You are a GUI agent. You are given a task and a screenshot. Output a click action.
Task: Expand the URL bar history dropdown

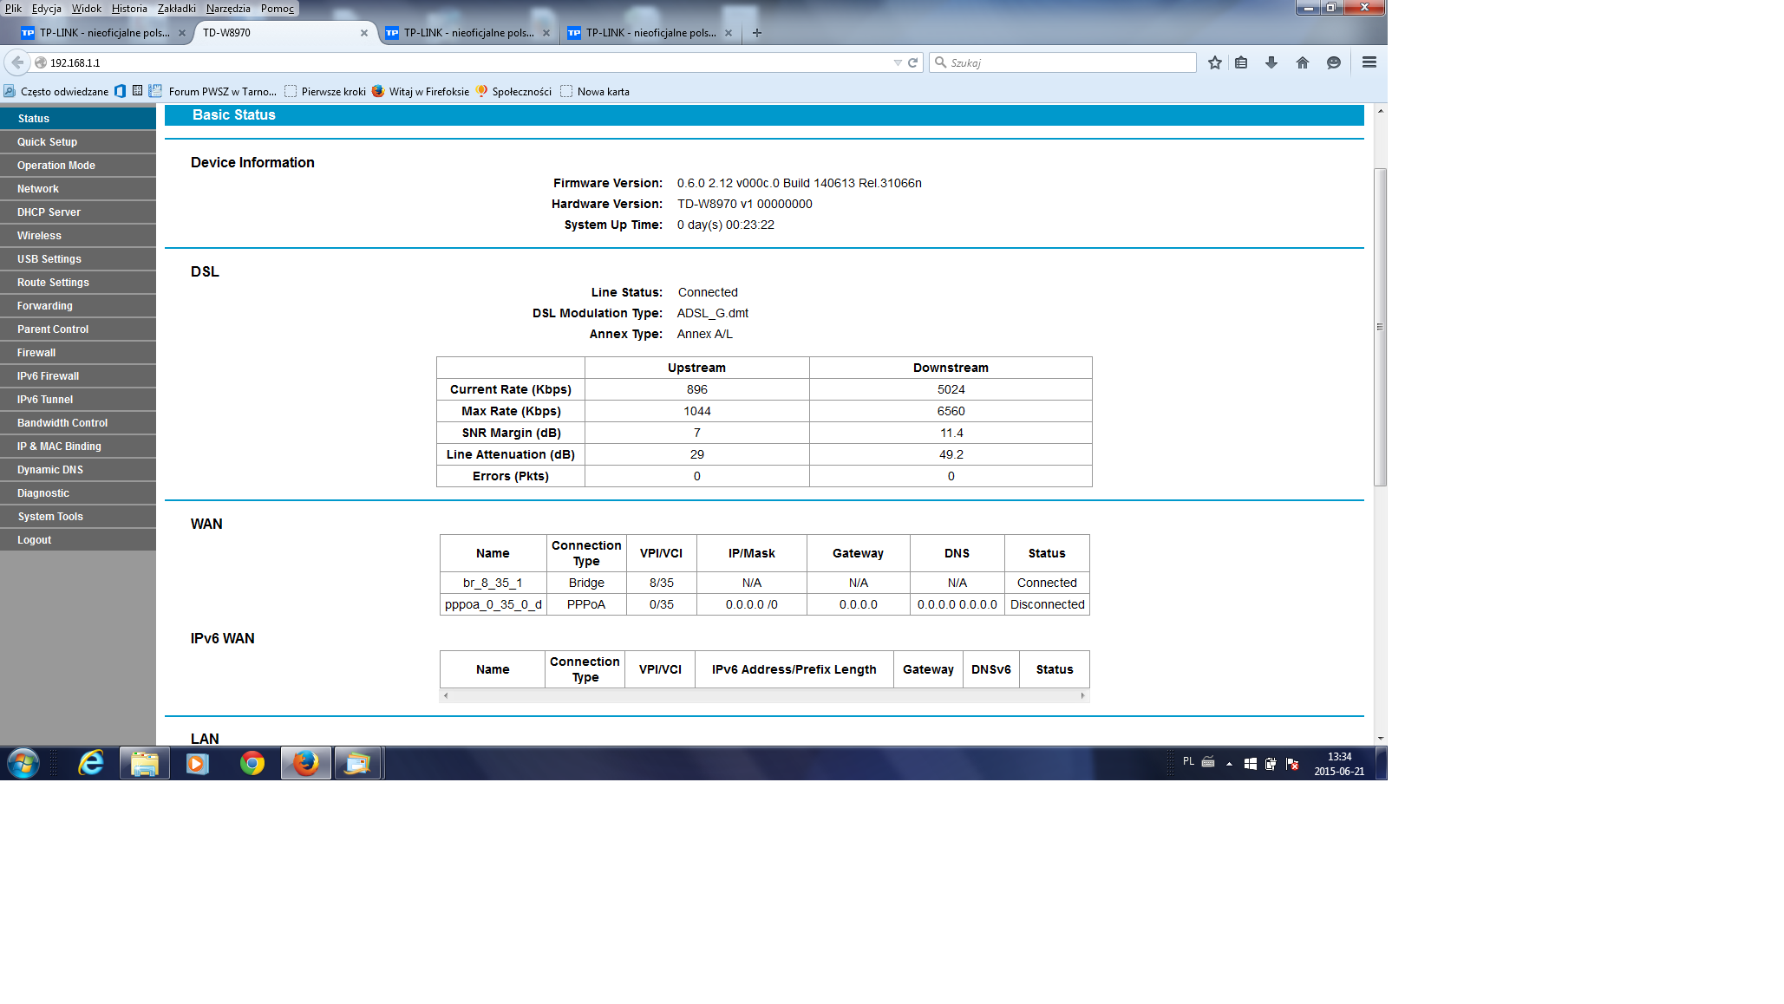(x=897, y=62)
